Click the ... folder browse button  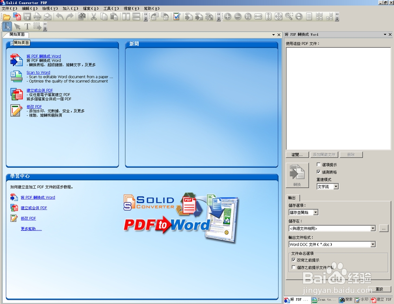[x=383, y=229]
